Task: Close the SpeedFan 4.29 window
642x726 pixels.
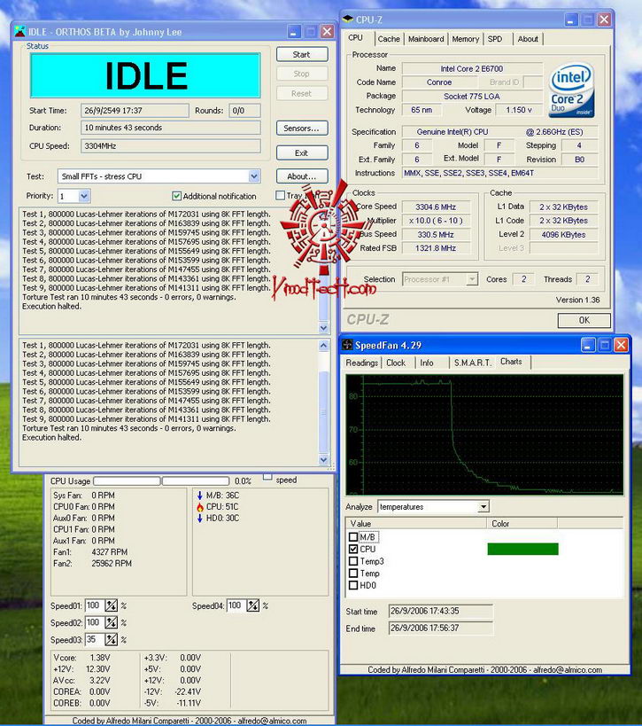Action: (x=621, y=345)
